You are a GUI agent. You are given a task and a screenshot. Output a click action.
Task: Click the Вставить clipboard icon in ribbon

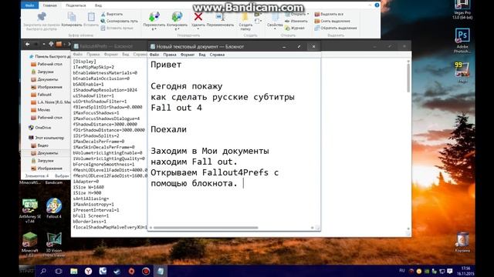click(x=91, y=17)
